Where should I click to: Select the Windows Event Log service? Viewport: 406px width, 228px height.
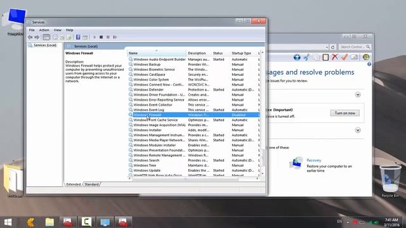click(194, 110)
